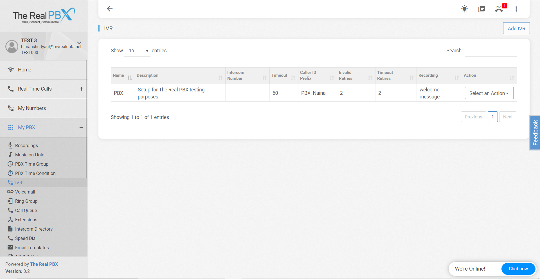Image resolution: width=540 pixels, height=279 pixels.
Task: Click the back arrow icon
Action: pos(110,9)
